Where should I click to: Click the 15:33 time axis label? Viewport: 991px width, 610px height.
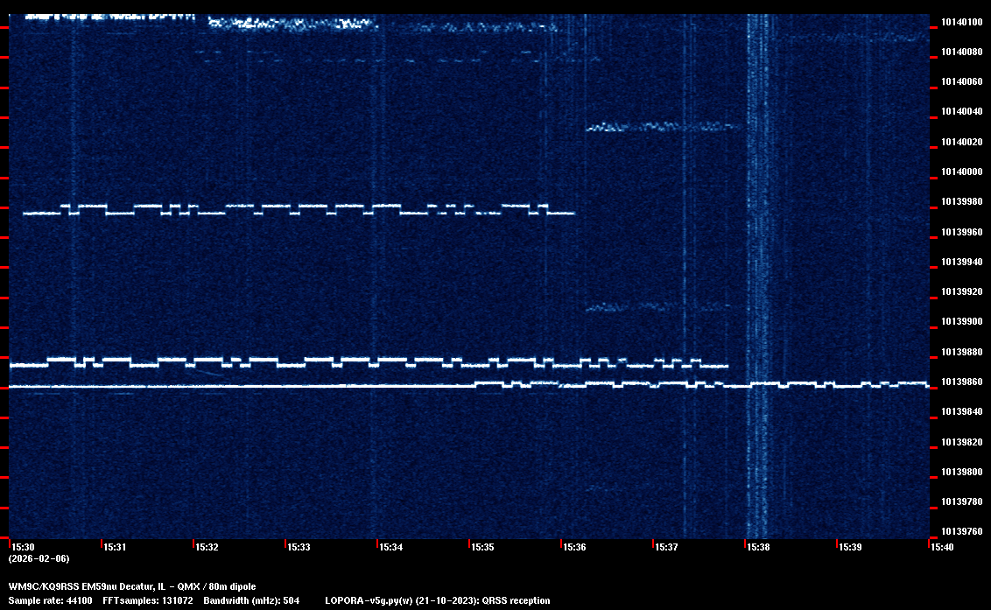[299, 547]
